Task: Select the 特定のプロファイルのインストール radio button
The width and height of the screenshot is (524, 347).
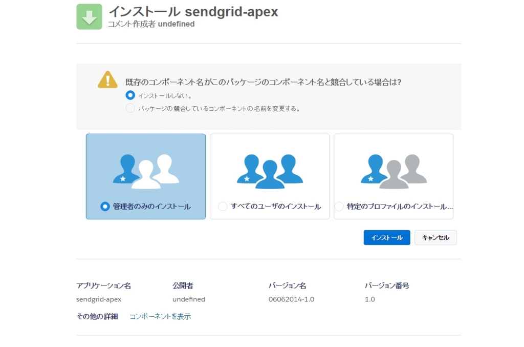Action: click(339, 207)
